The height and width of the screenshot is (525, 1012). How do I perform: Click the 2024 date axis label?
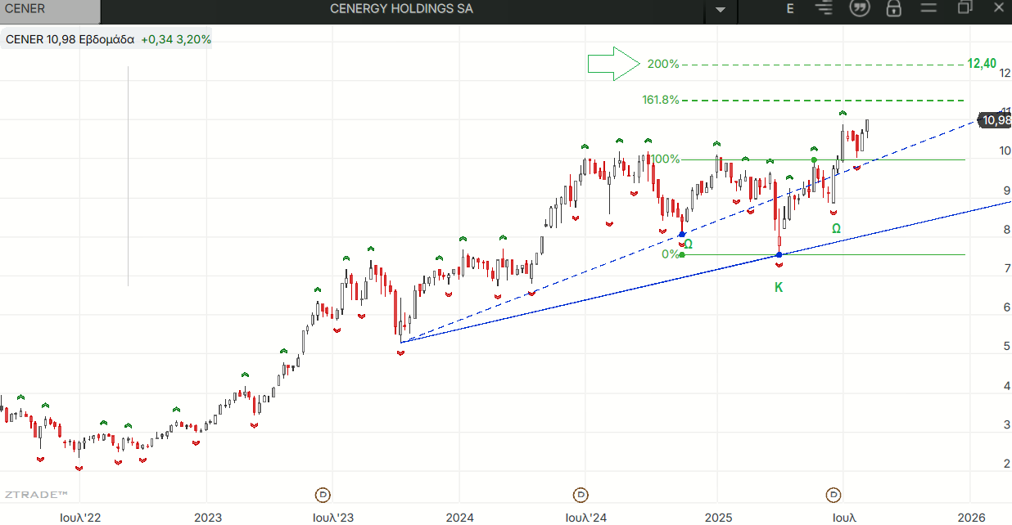[x=460, y=517]
